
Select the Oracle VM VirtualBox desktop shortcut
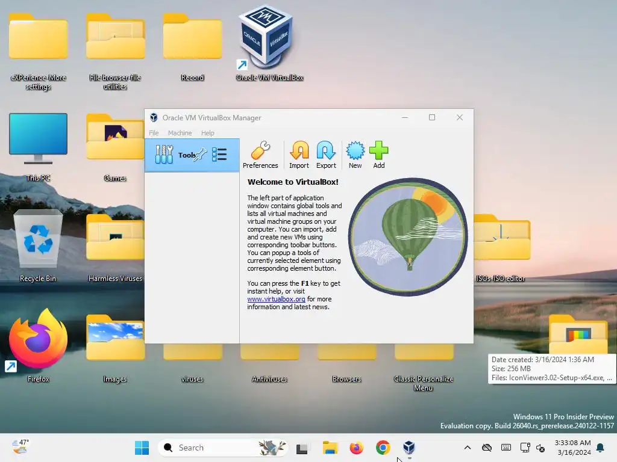[269, 43]
